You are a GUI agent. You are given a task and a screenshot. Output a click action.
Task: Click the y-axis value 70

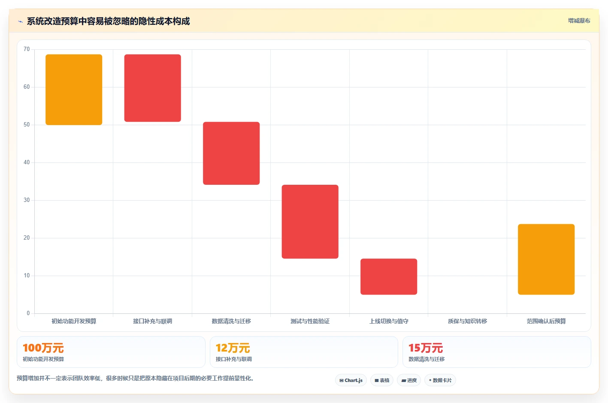tap(27, 49)
